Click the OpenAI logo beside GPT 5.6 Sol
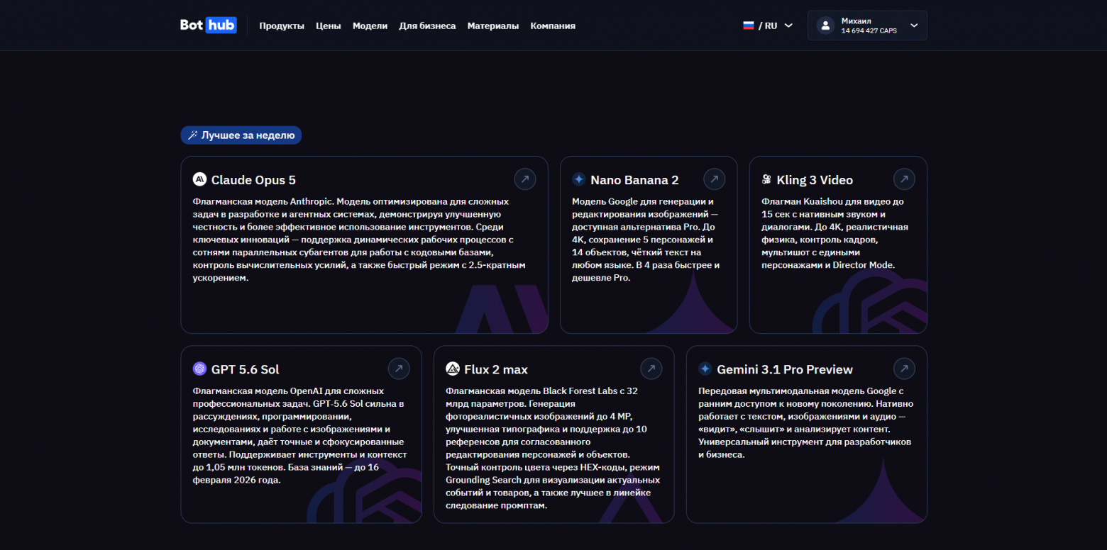1107x550 pixels. [199, 369]
